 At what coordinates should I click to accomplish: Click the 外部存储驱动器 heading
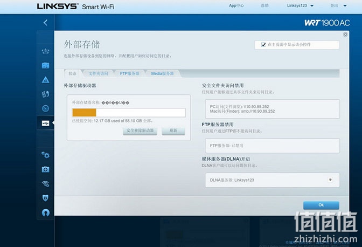coord(80,86)
